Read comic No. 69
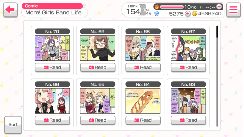The width and height of the screenshot is (244, 137). (x=98, y=67)
